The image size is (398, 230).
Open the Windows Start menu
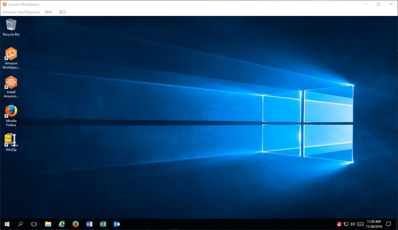click(7, 224)
